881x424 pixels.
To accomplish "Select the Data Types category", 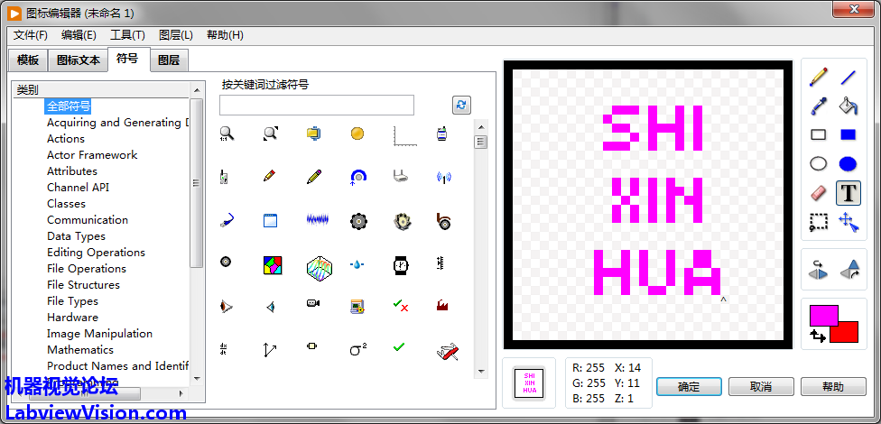I will tap(76, 236).
